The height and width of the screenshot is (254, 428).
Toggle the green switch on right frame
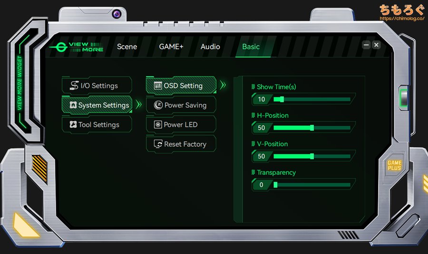(404, 98)
